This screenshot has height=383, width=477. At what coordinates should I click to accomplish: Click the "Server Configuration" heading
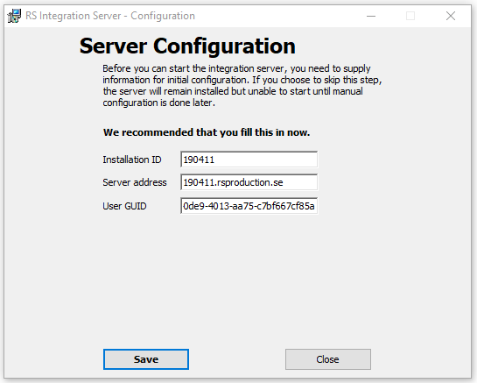pyautogui.click(x=187, y=46)
